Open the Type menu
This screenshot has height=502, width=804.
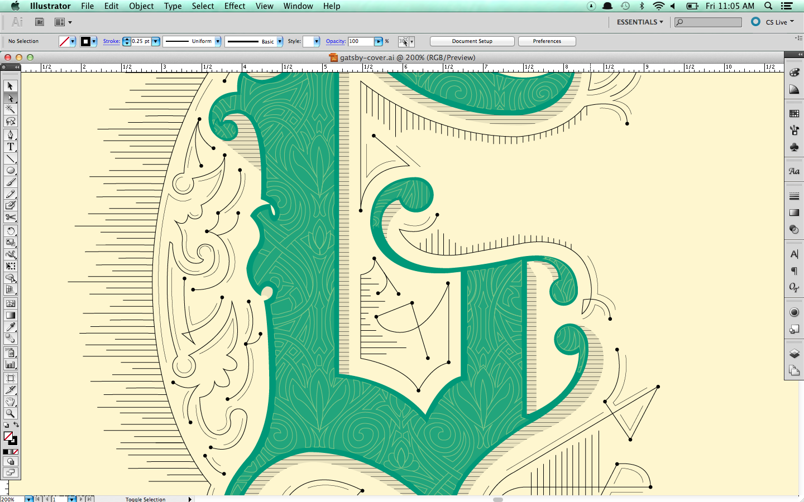click(x=173, y=6)
